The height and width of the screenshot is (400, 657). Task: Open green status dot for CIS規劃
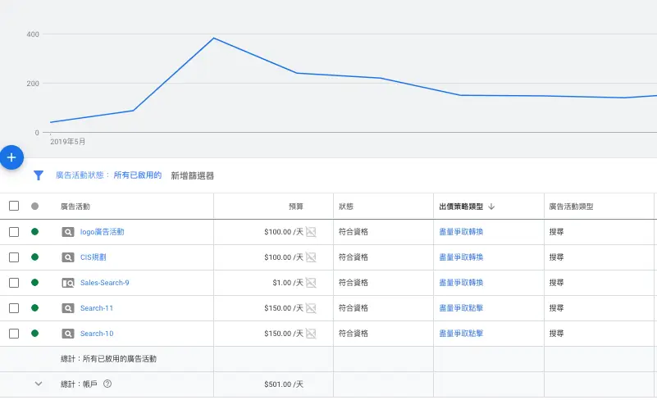coord(34,257)
